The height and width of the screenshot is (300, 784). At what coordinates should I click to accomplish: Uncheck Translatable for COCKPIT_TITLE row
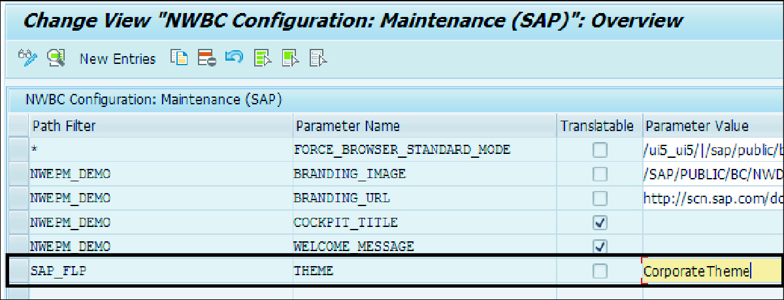pyautogui.click(x=599, y=222)
